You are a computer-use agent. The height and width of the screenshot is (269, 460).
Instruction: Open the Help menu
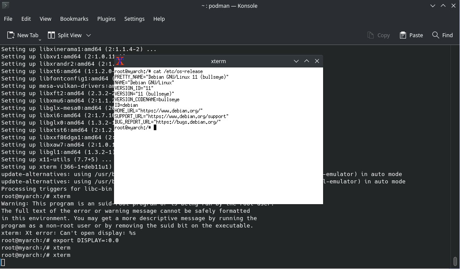click(159, 19)
